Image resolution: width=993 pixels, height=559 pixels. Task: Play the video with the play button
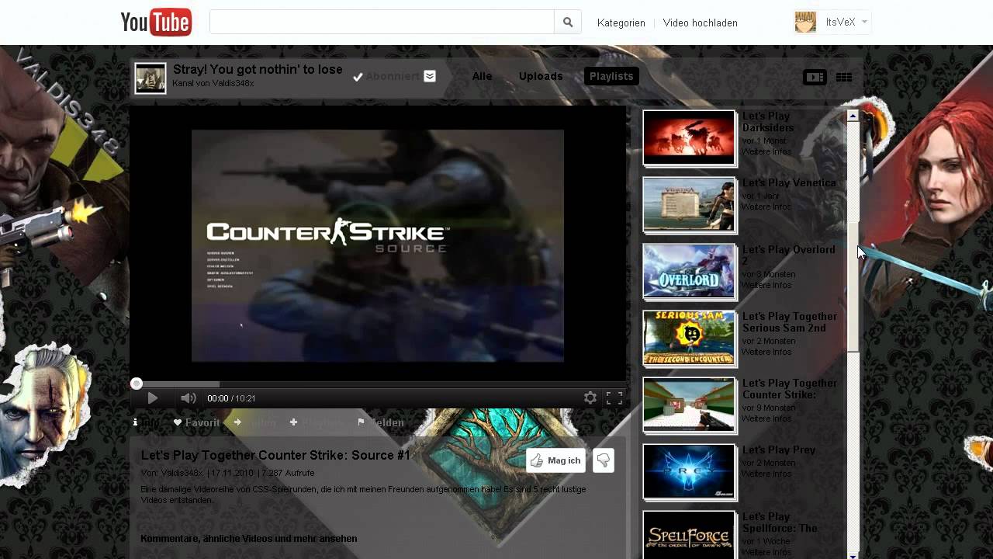[x=152, y=398]
